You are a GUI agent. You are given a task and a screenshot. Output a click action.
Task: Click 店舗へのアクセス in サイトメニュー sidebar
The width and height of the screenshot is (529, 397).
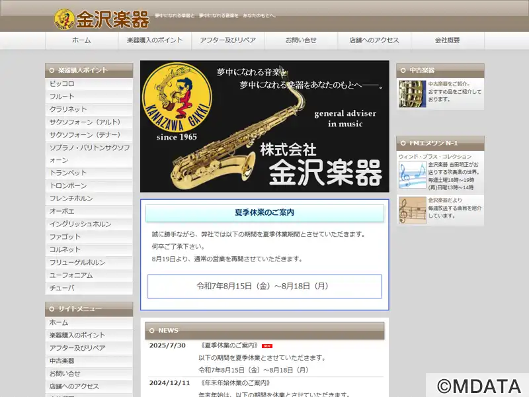[89, 387]
